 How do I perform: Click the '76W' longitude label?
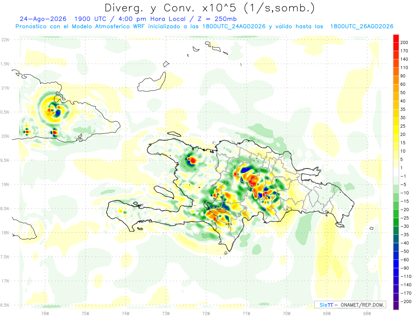(45, 314)
